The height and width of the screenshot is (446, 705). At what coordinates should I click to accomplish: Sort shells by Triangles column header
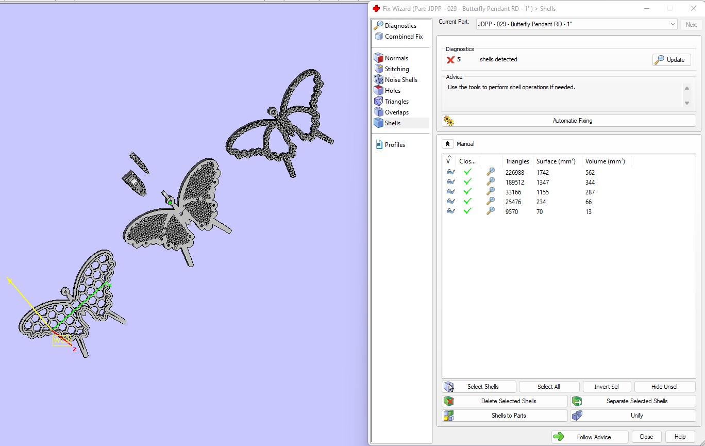tap(517, 161)
